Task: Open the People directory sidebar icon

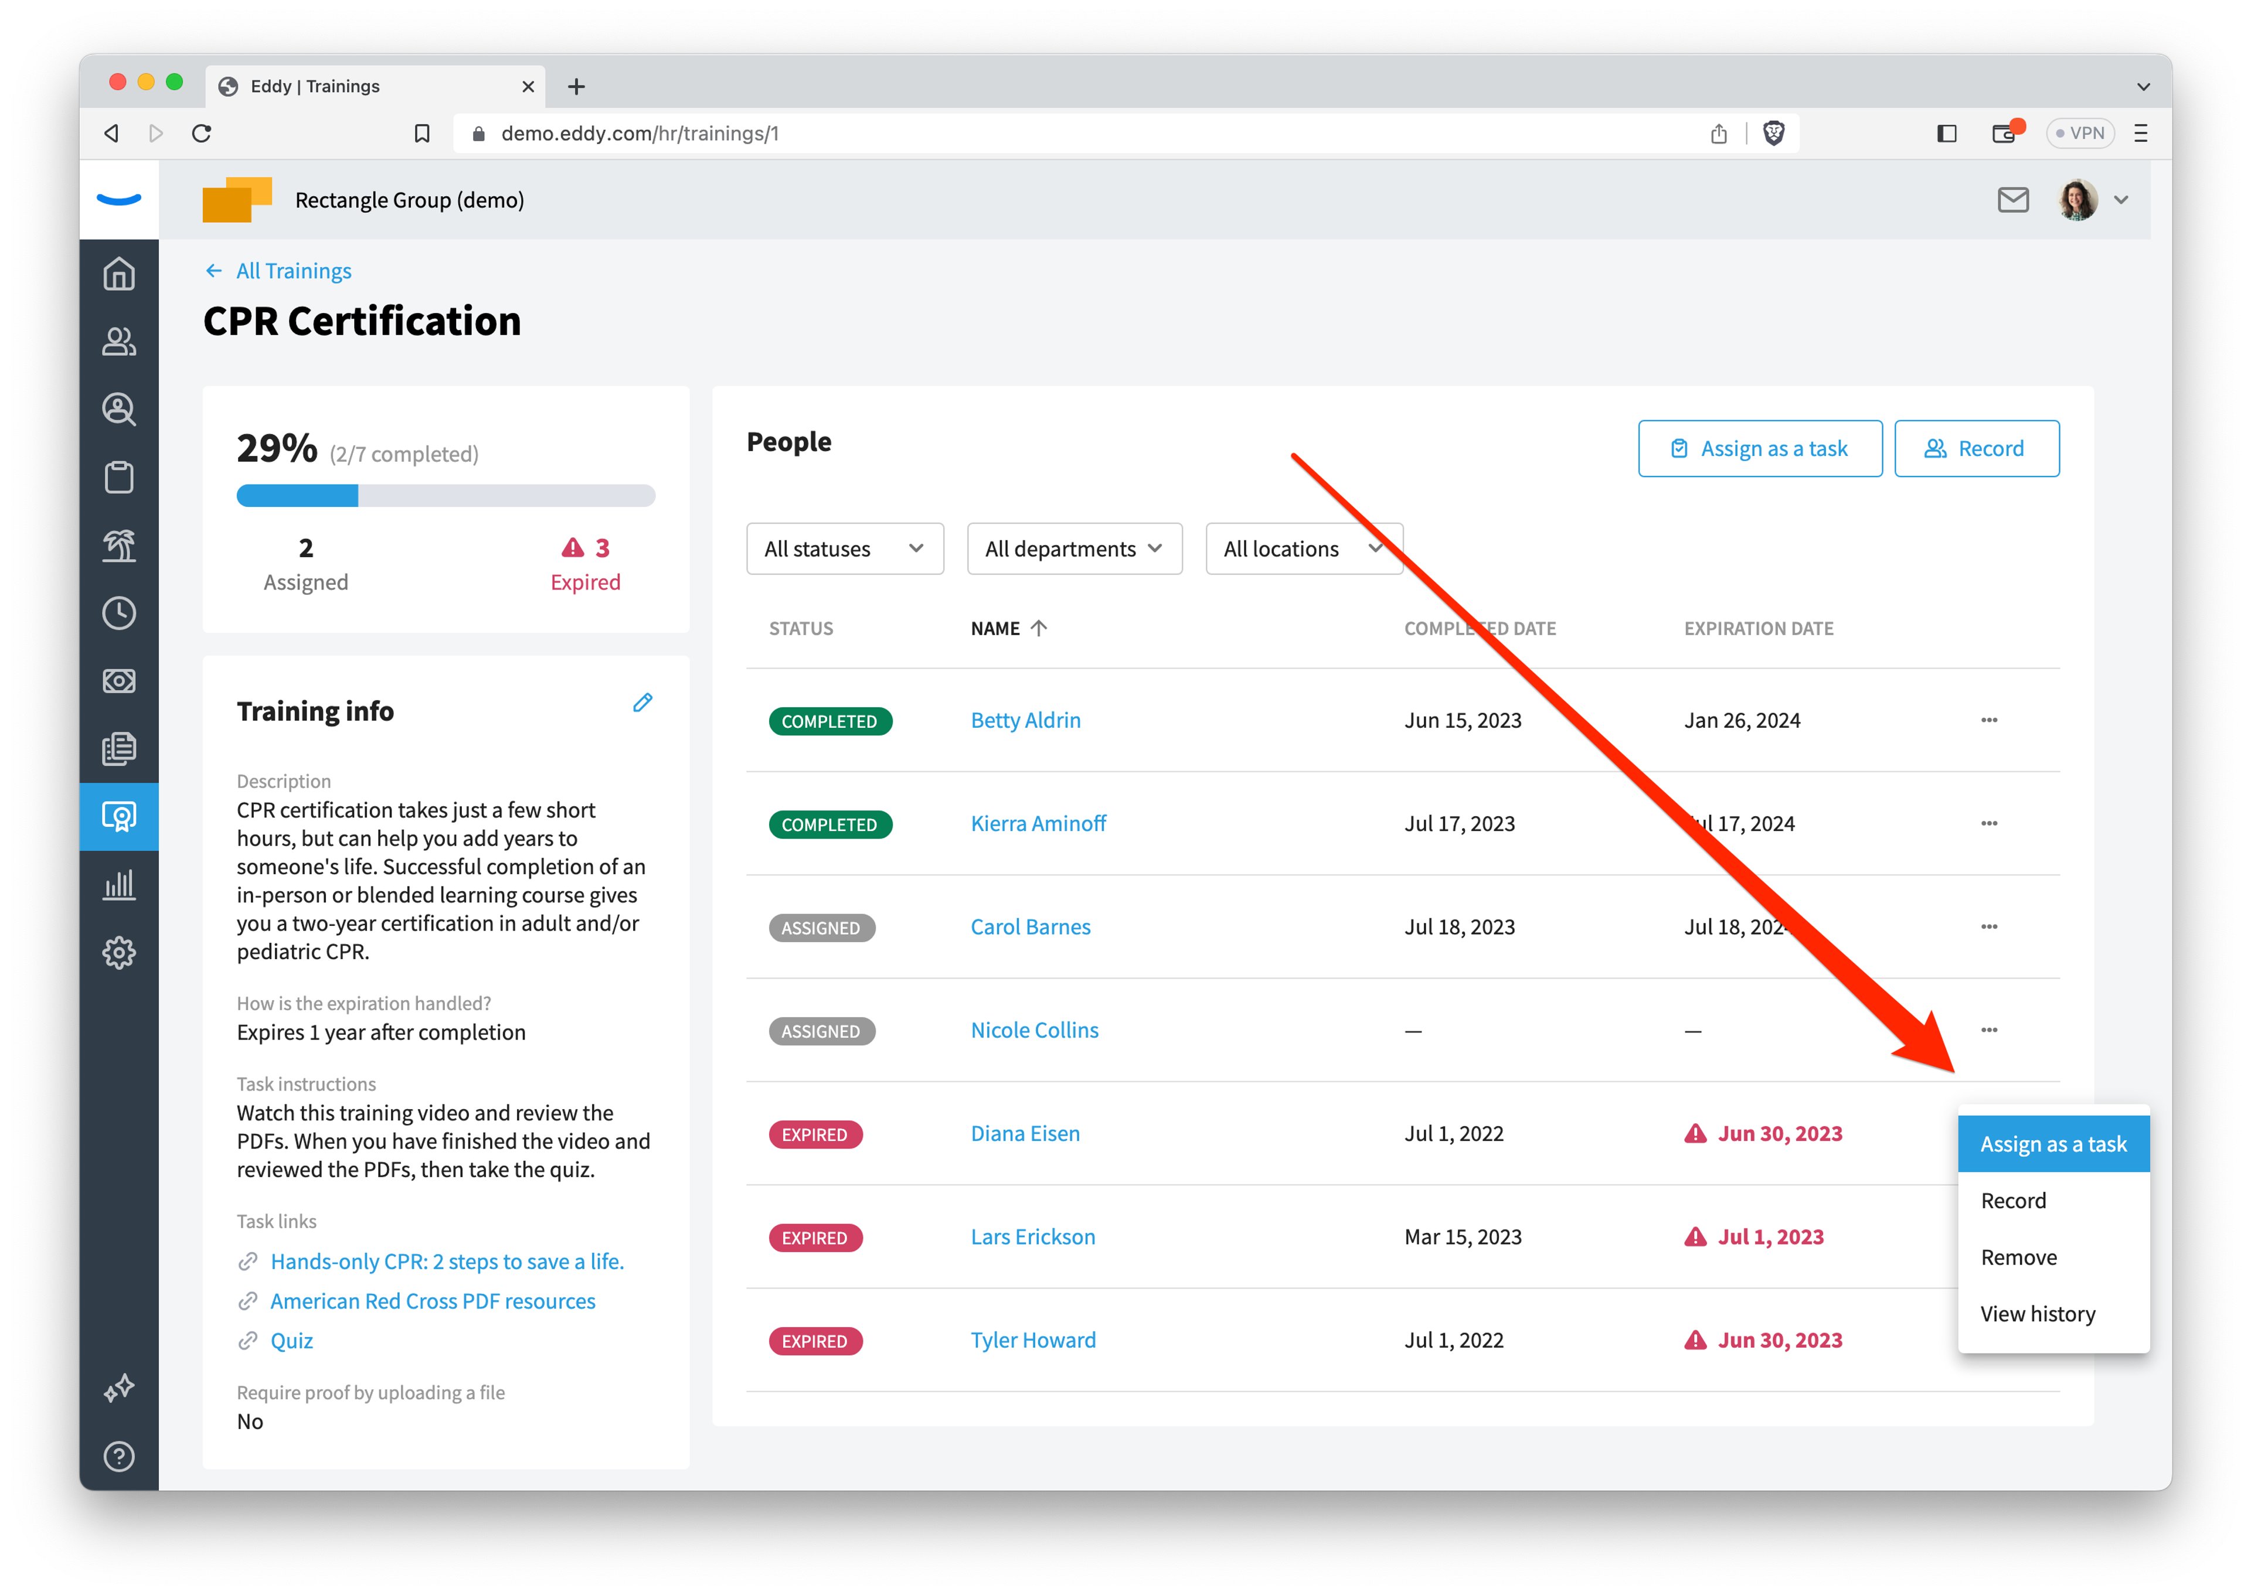Action: click(119, 341)
